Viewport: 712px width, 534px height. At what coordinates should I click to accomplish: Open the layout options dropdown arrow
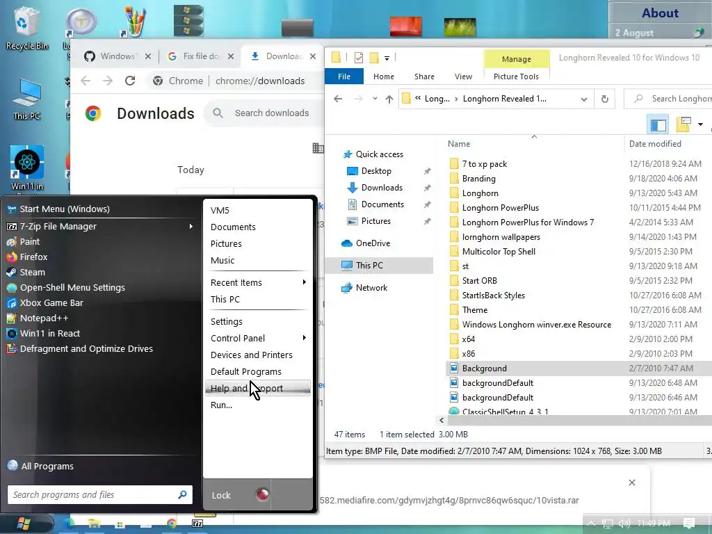coord(700,124)
